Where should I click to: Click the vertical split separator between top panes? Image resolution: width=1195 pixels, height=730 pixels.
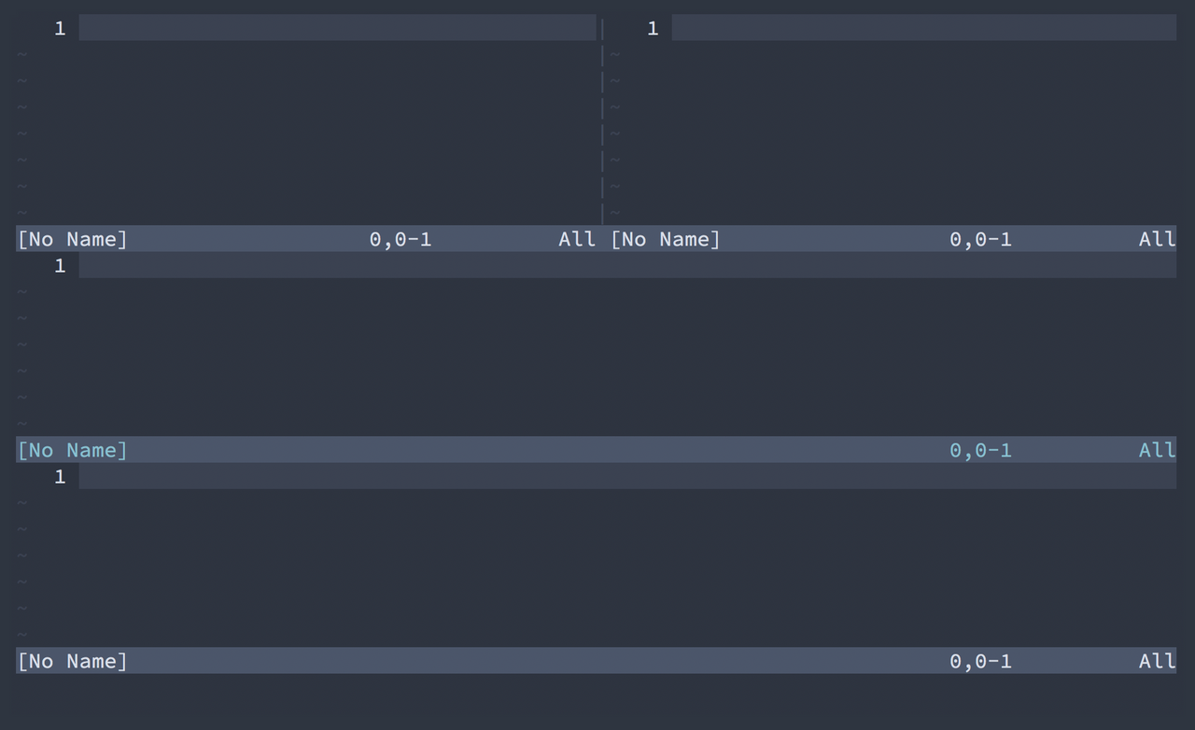point(602,121)
